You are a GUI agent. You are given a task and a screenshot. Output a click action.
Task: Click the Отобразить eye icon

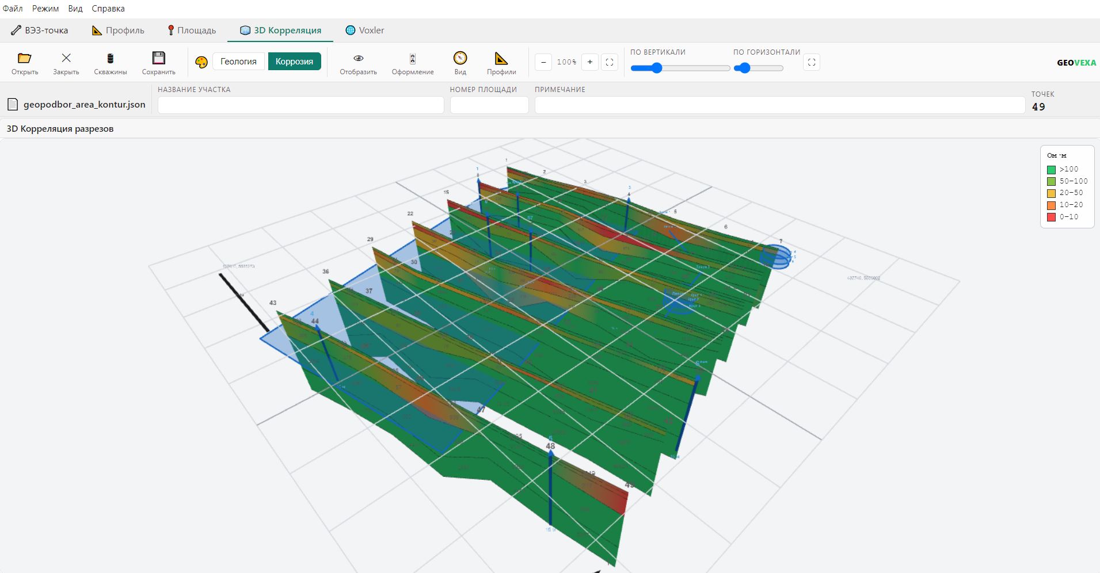[x=358, y=63]
